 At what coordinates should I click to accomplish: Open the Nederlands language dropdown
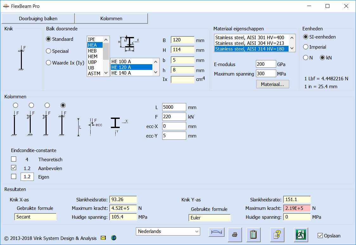168,231
